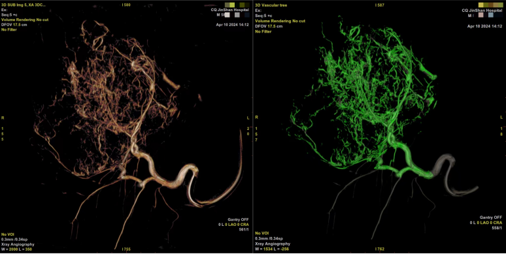Click "0 L 0 LAO 0 CRA" angle in left viewport

click(x=233, y=225)
